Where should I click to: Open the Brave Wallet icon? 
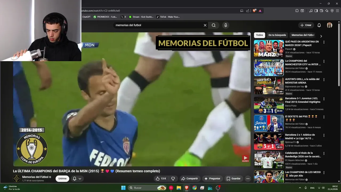[321, 11]
